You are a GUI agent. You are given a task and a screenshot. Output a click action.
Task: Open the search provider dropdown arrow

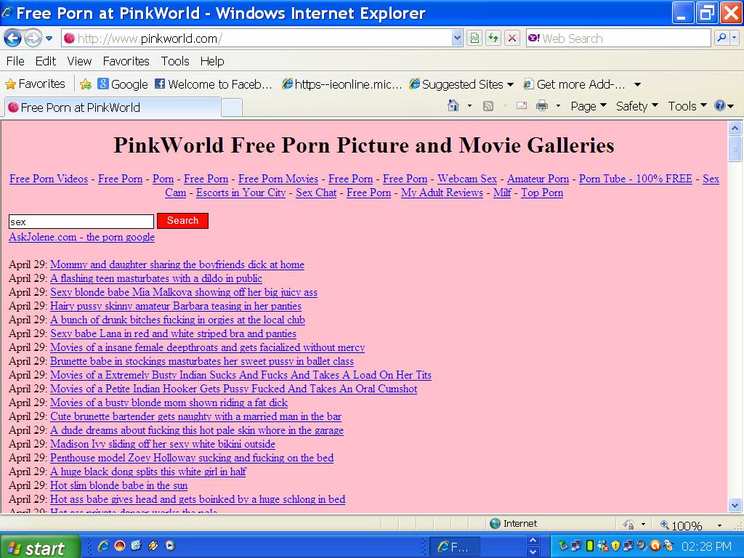coord(735,39)
